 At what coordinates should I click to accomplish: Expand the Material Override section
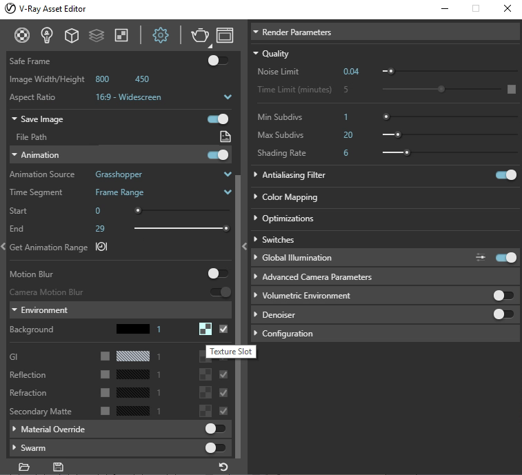[x=14, y=429]
